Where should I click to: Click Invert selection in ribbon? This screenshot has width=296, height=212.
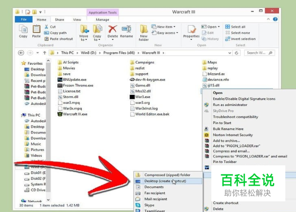[240, 39]
